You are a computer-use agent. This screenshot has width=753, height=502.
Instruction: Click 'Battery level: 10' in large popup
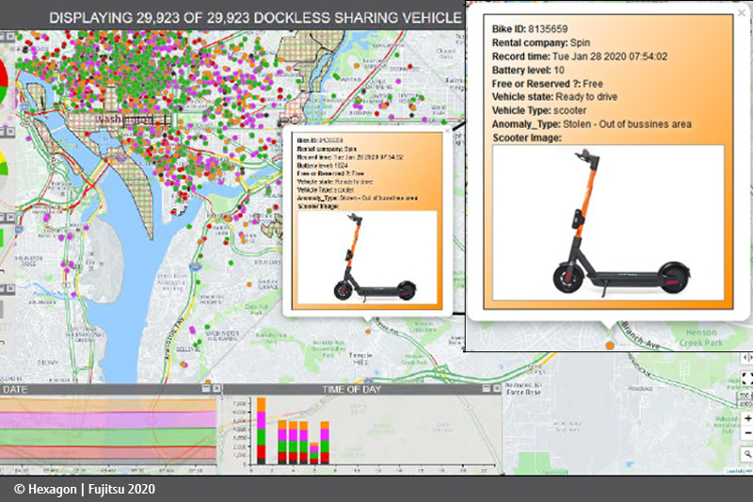528,70
